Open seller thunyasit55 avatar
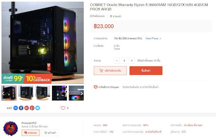This screenshot has height=140, width=216. click(x=10, y=128)
